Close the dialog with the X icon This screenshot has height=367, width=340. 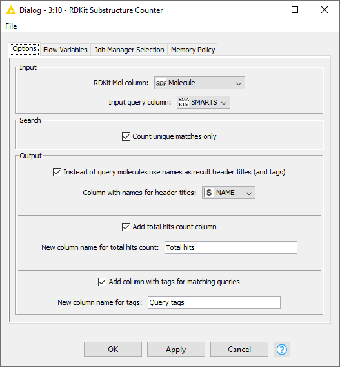tap(325, 10)
